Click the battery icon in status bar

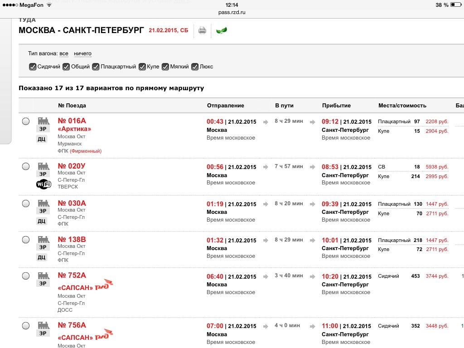tap(456, 5)
